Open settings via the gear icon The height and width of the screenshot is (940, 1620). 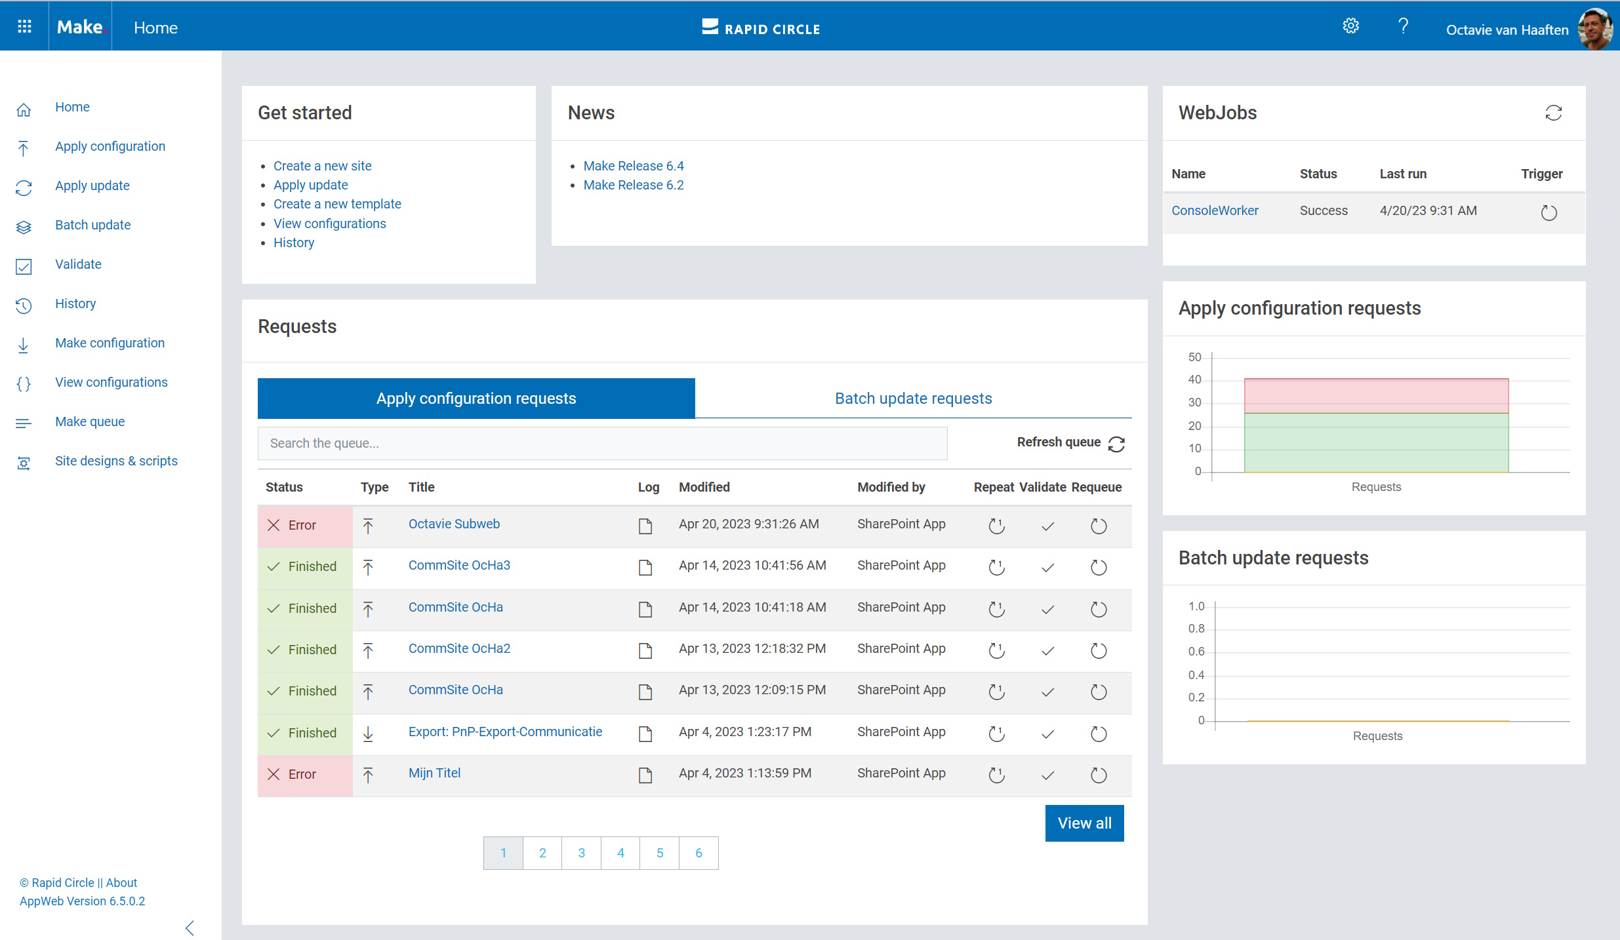[1350, 26]
